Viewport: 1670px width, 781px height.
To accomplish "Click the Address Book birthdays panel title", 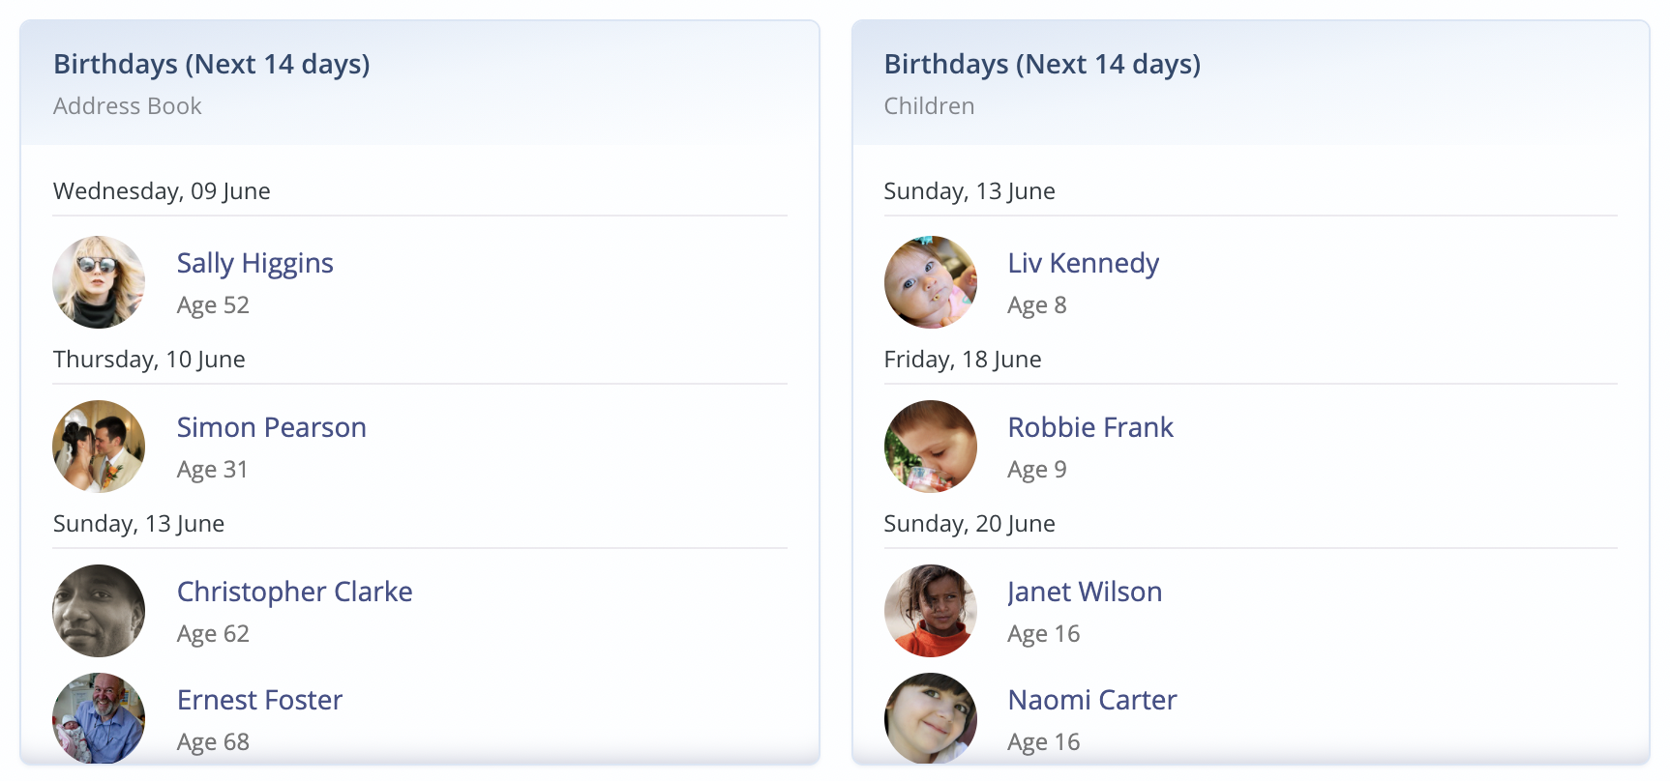I will tap(211, 64).
